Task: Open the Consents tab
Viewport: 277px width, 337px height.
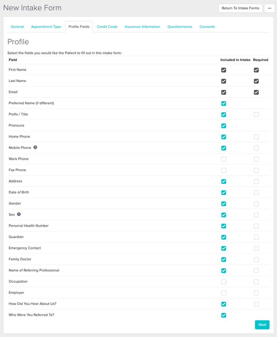Action: (x=207, y=27)
